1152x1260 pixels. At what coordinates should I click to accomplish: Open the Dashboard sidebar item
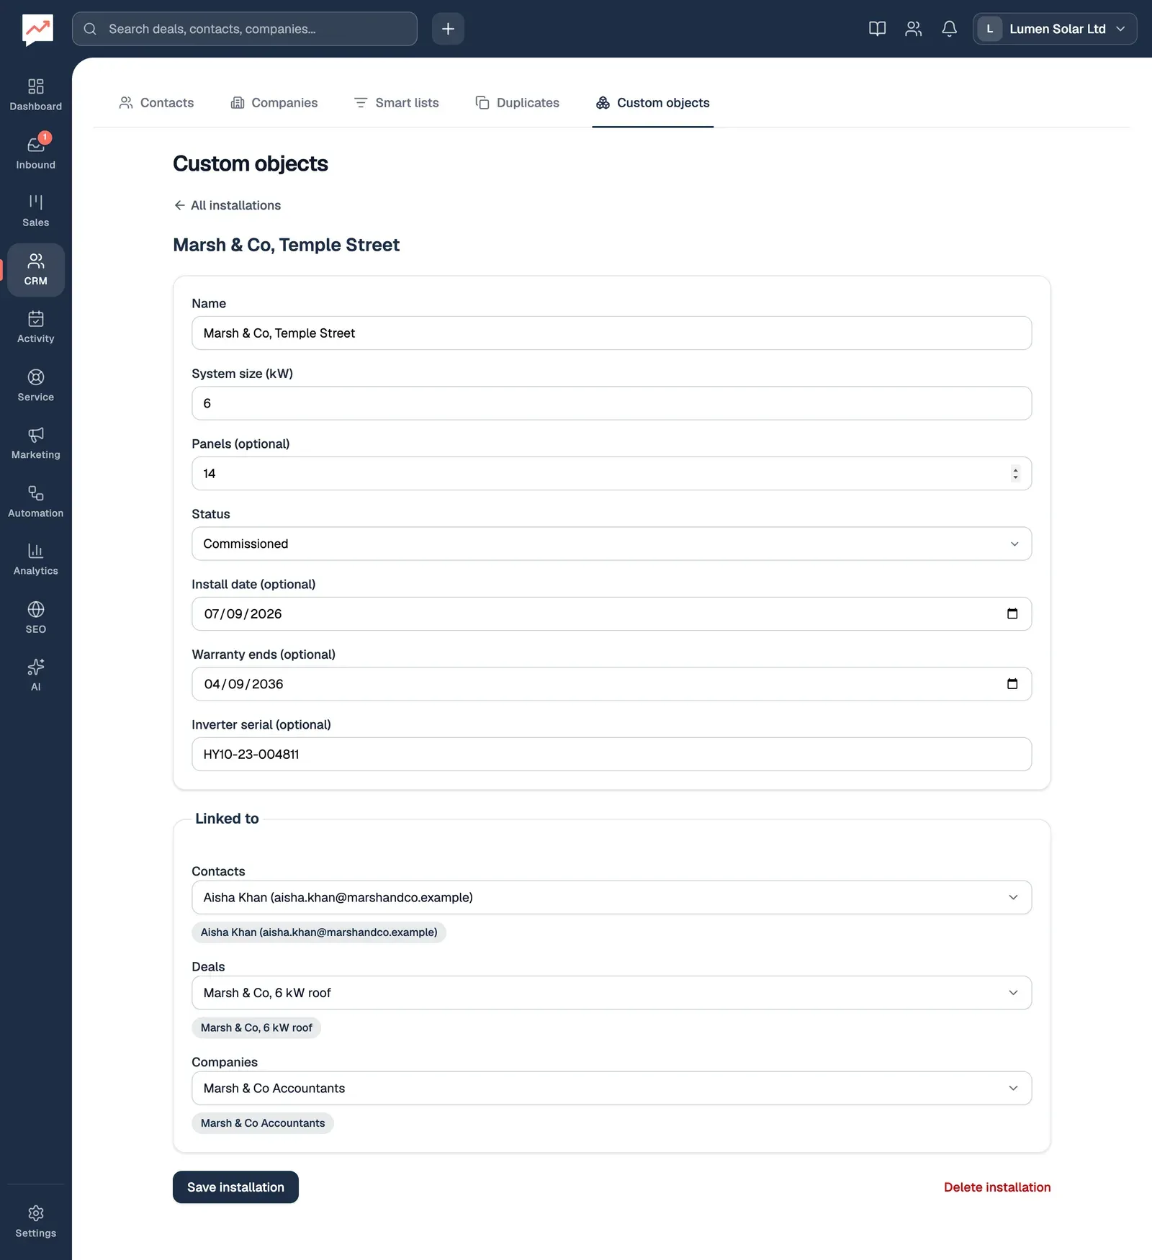pos(35,95)
